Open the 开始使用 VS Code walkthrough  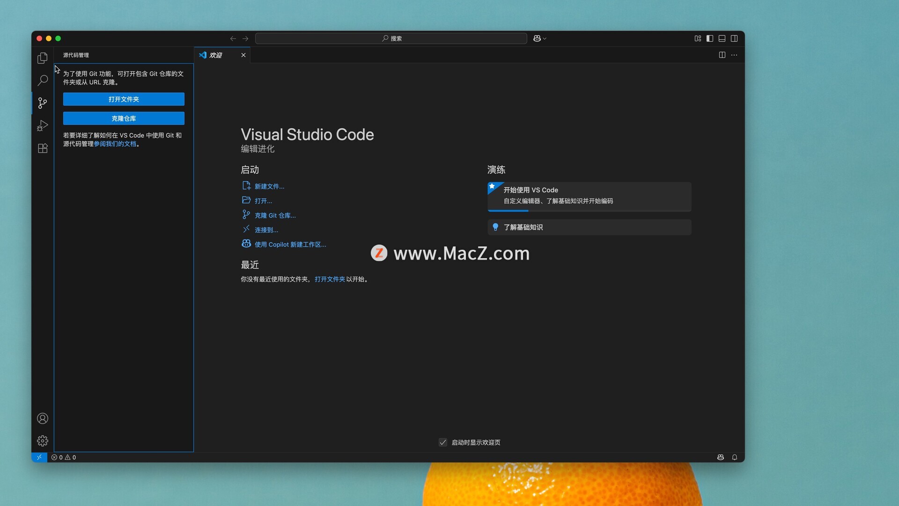(589, 196)
